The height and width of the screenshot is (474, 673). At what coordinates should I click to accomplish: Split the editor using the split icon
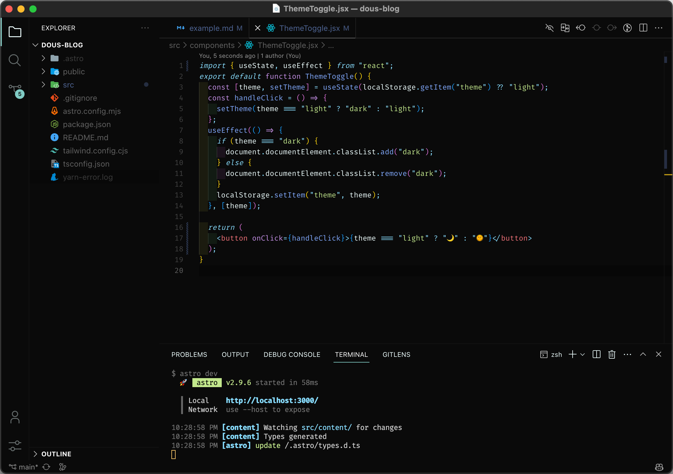[x=643, y=28]
